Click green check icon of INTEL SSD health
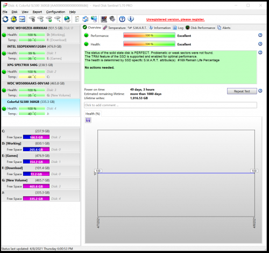The image size is (269, 253). coord(4,53)
